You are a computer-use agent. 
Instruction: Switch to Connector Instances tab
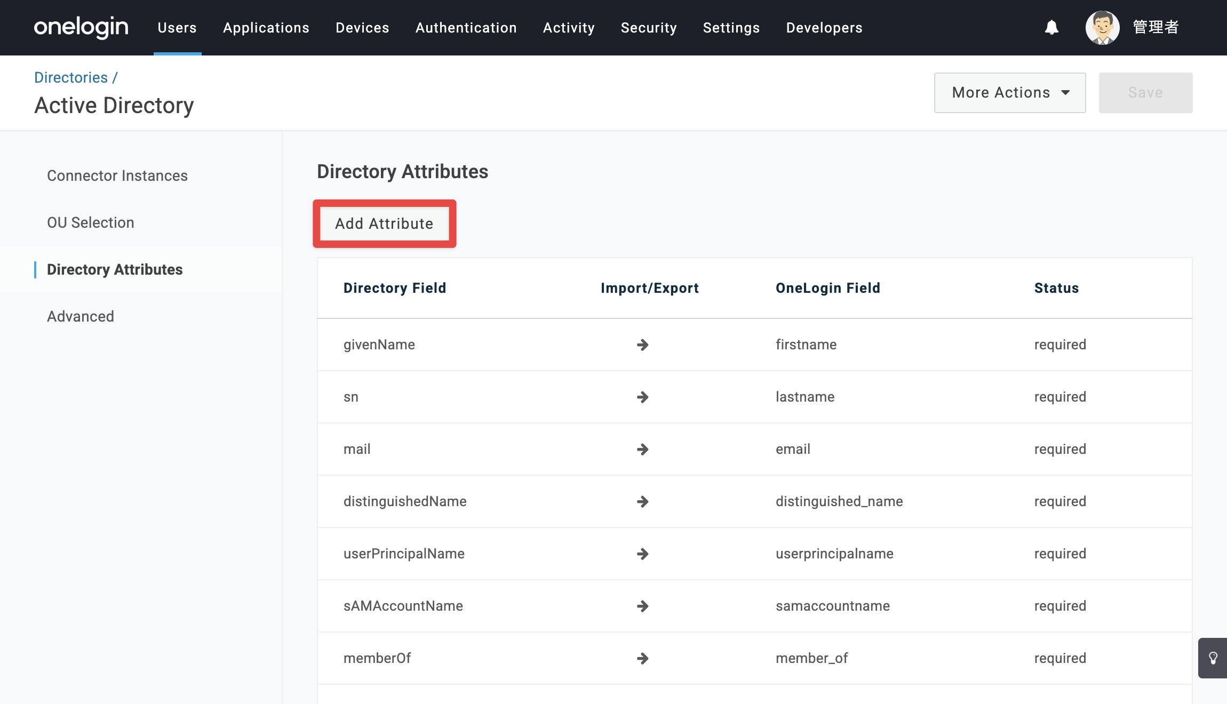pos(117,176)
